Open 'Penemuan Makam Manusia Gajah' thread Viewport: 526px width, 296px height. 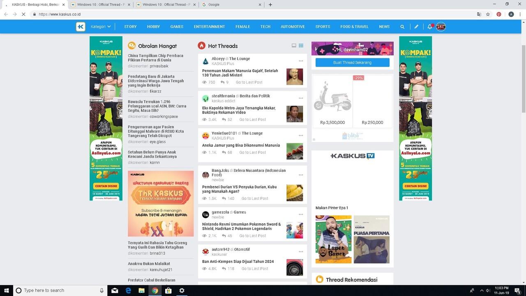(240, 73)
